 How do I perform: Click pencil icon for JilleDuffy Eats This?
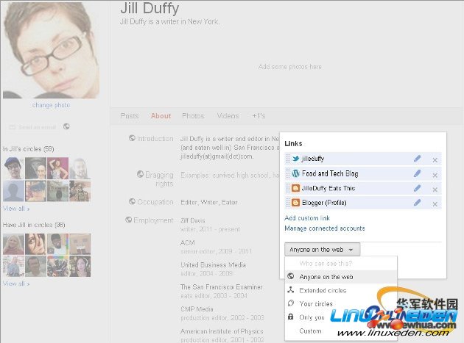[x=417, y=188]
